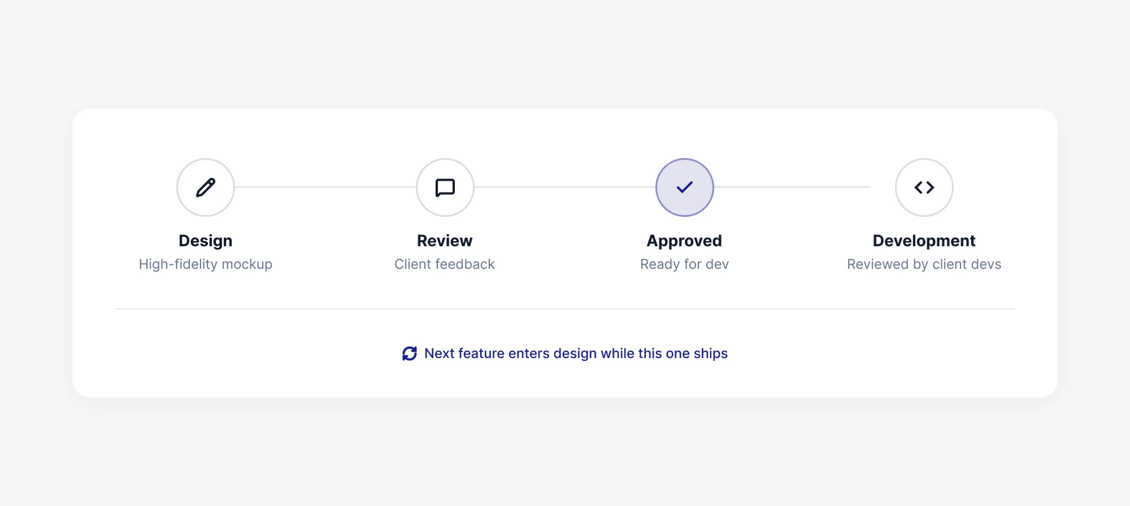Click "High-fidelity mockup" subtitle
1130x506 pixels.
[206, 264]
